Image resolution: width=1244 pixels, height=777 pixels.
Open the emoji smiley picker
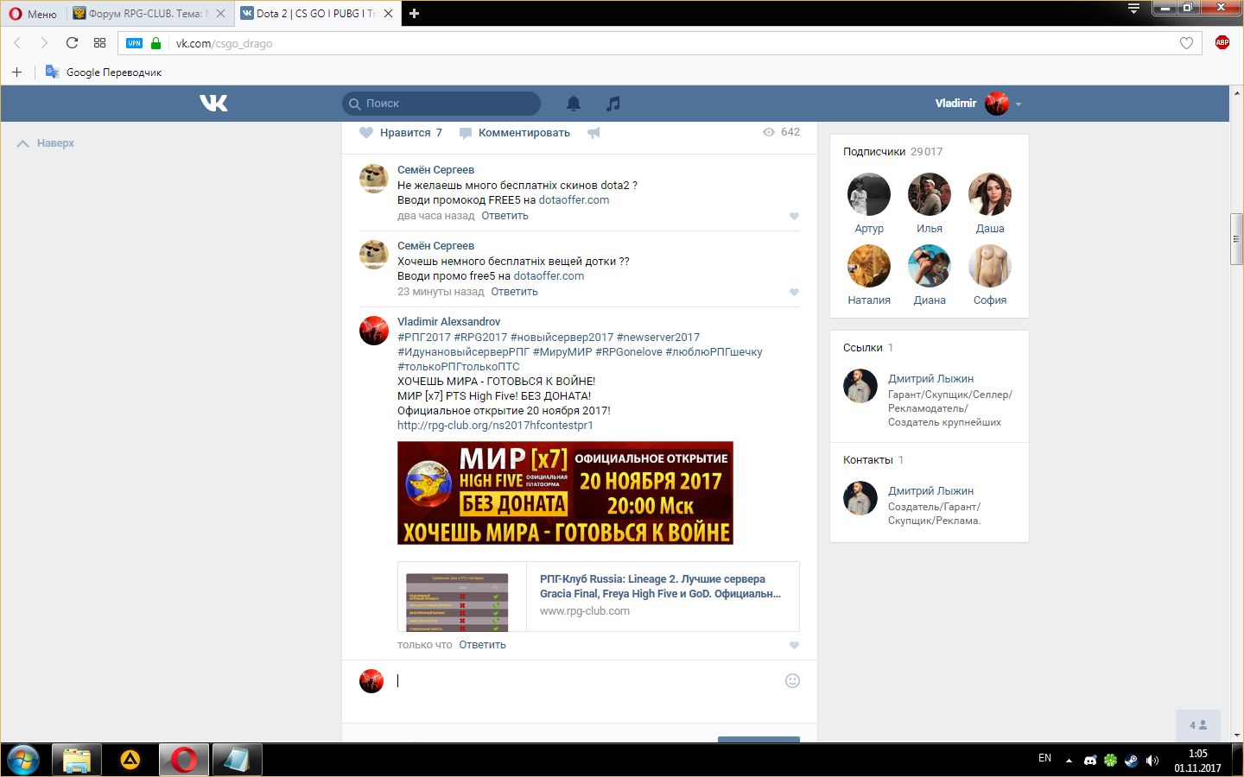pyautogui.click(x=792, y=680)
